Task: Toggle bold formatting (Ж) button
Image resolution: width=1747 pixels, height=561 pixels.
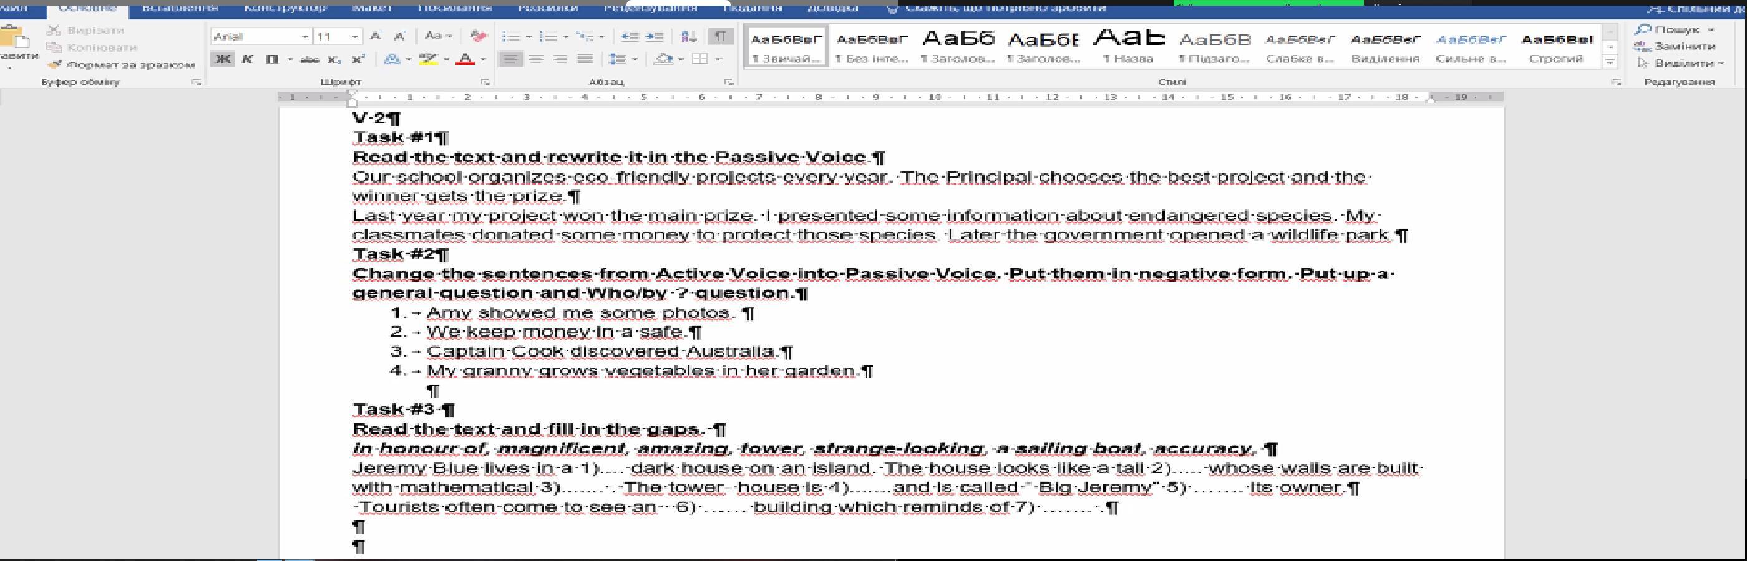Action: coord(221,60)
